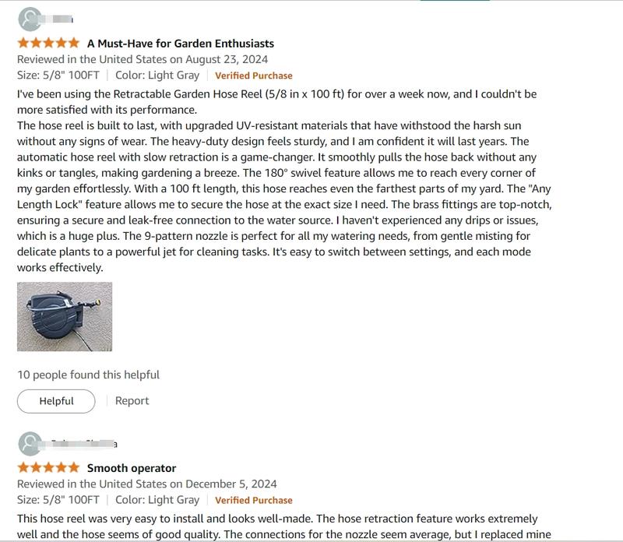623x542 pixels.
Task: Click the five-star rating beside "Smooth operator"
Action: tap(48, 468)
